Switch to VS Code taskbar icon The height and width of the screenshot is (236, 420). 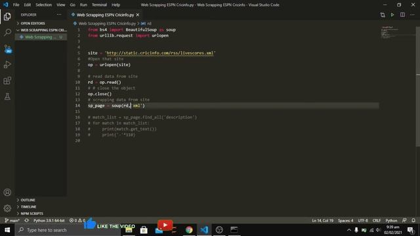point(204,230)
